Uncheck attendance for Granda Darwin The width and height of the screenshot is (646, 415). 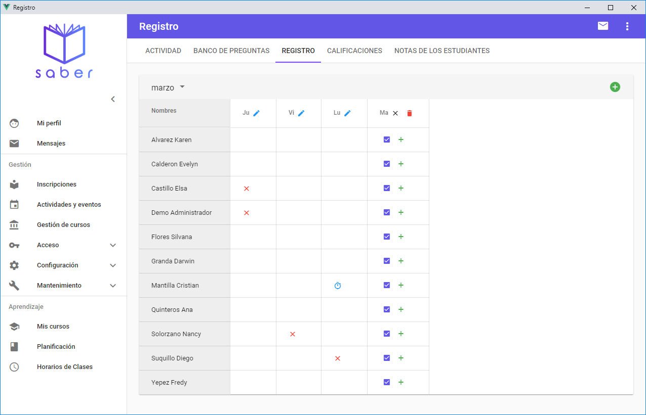387,261
